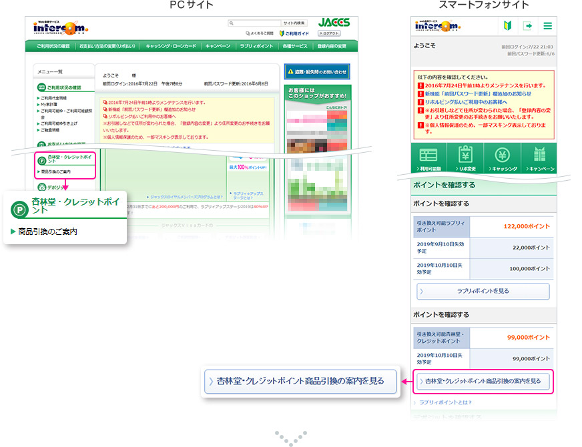Click the warning triangle on 盗難・紛失時 banner
This screenshot has width=582, height=447.
point(290,71)
